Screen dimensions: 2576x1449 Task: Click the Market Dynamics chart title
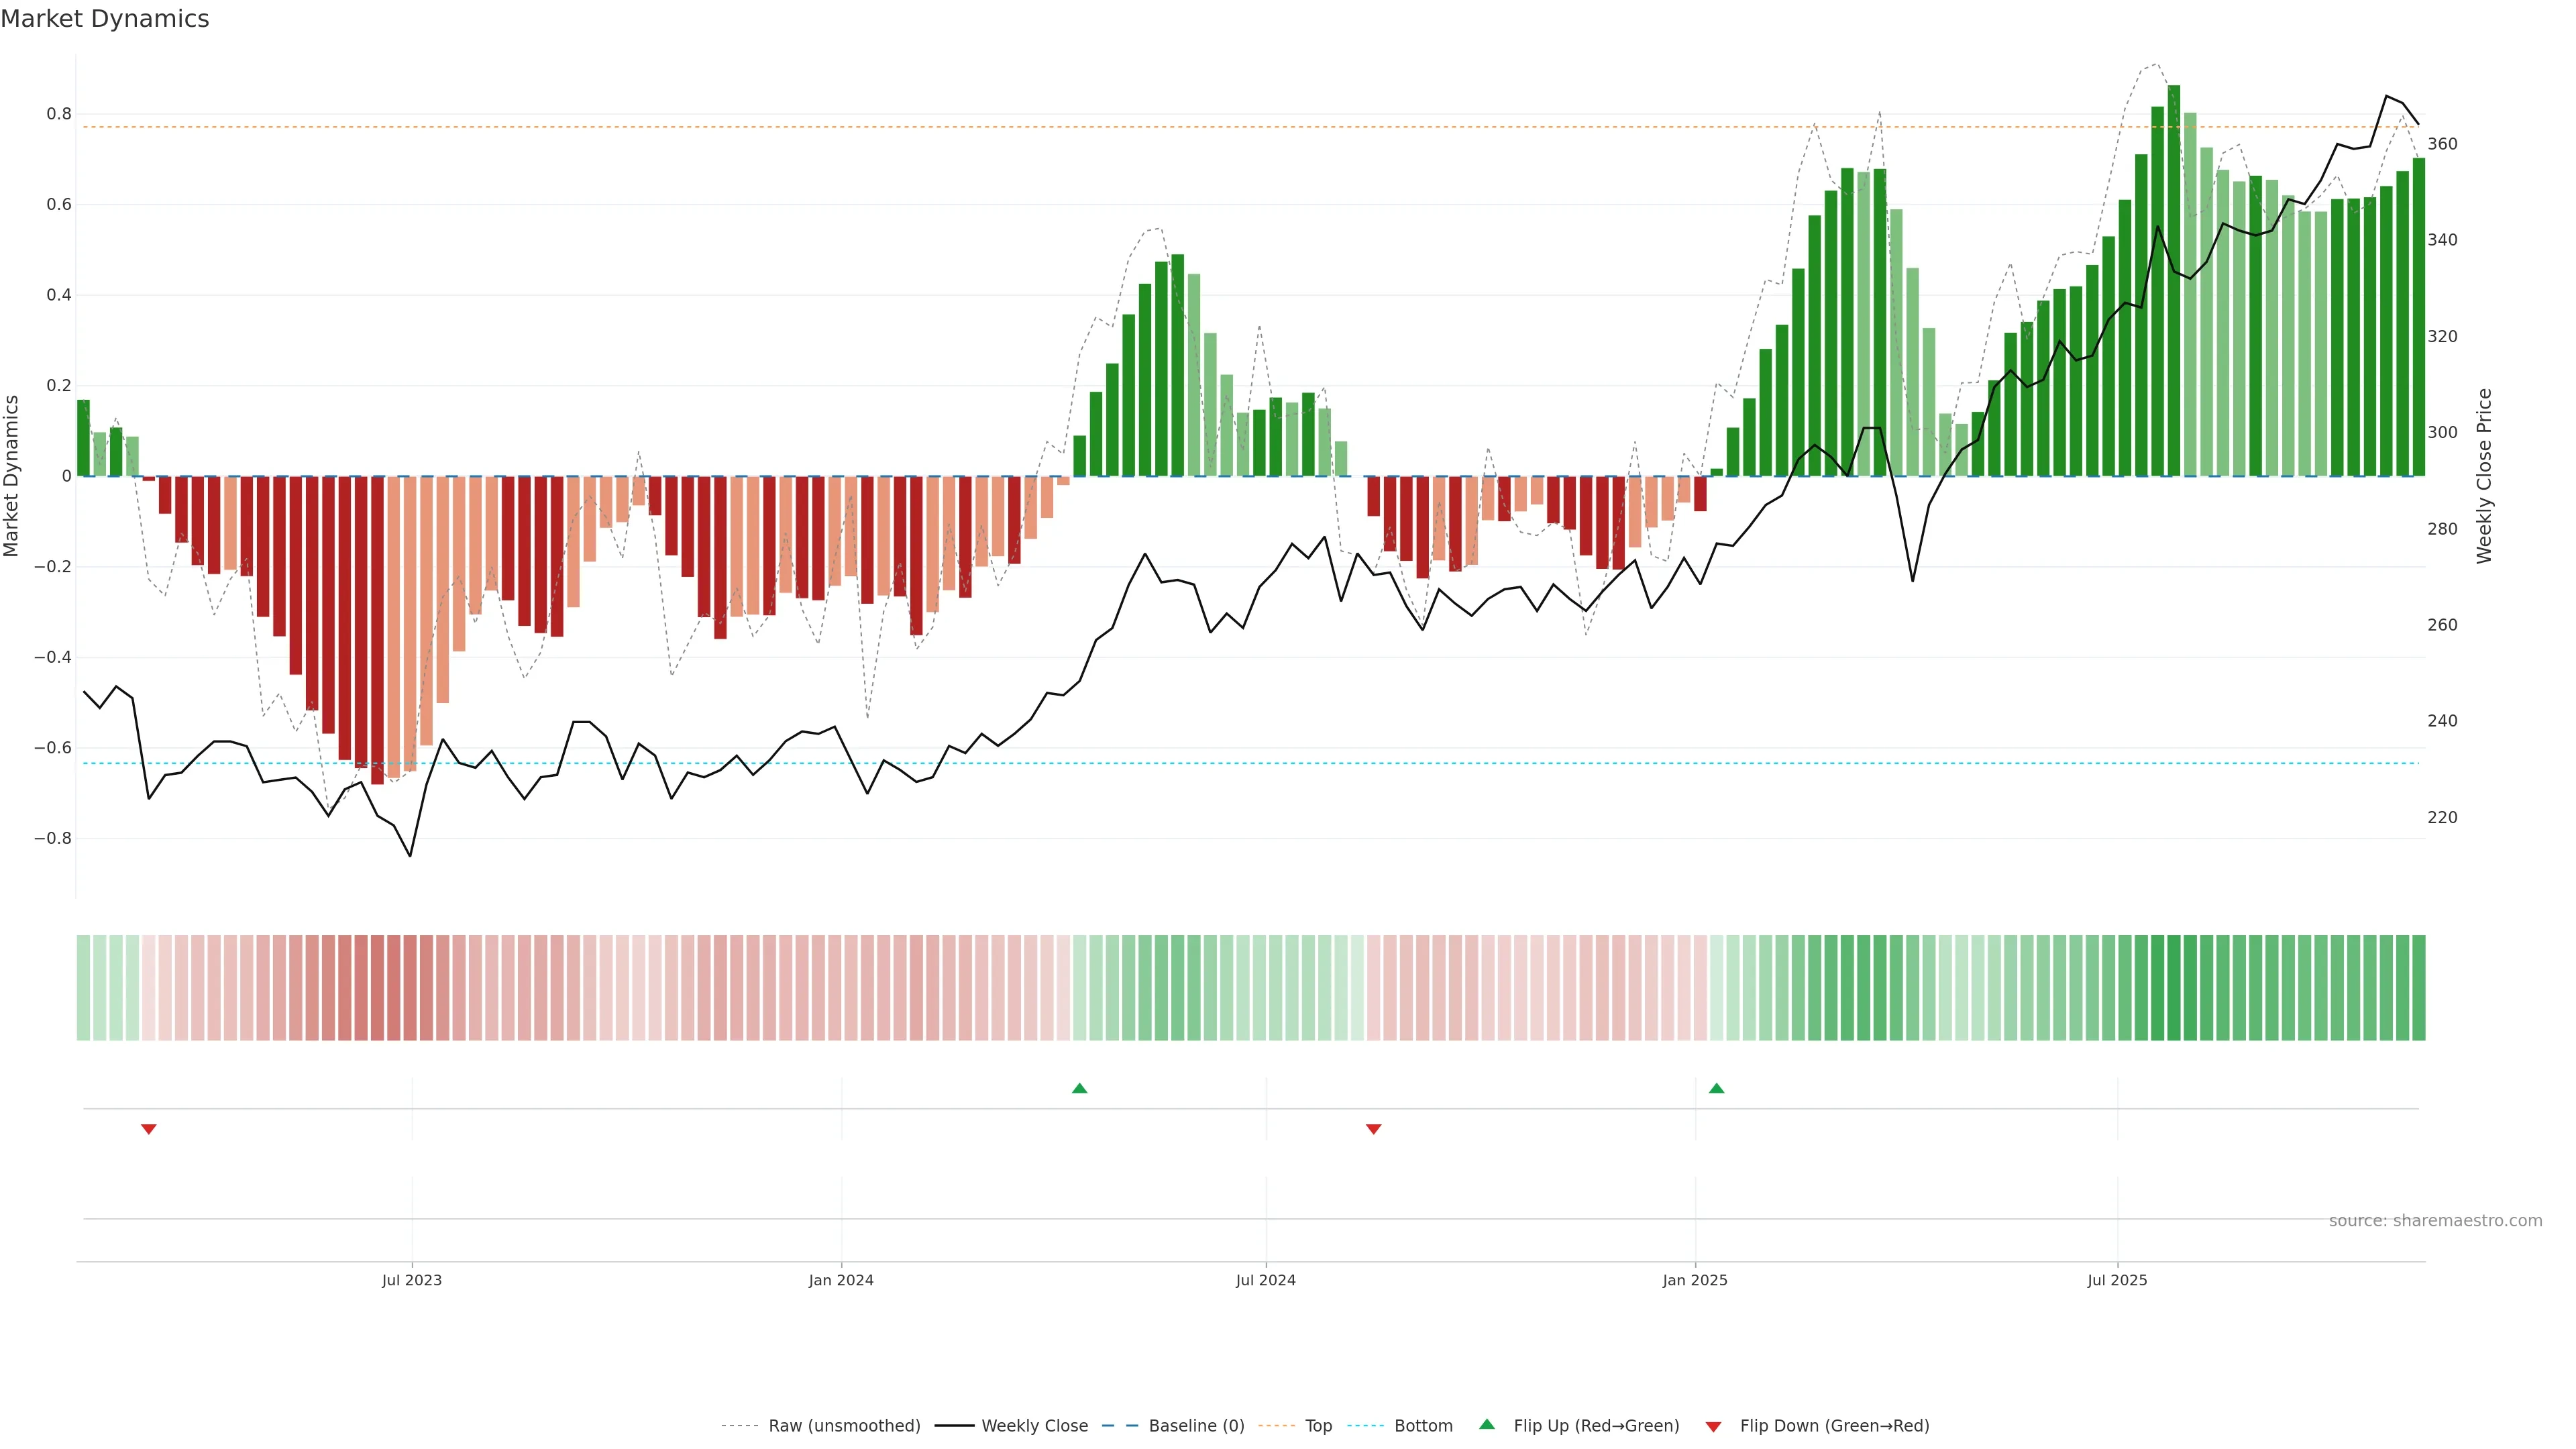pos(105,19)
